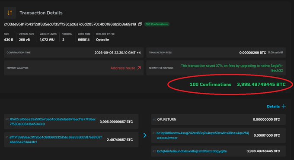Image resolution: width=294 pixels, height=160 pixels.
Task: Click the 1,072 WU weight units value
Action: point(47,40)
